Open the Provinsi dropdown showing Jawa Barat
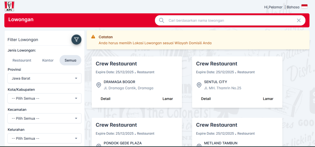315x147 pixels. pyautogui.click(x=44, y=78)
